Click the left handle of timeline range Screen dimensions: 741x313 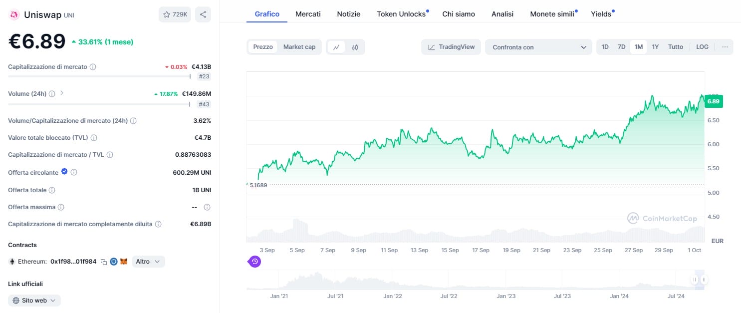pyautogui.click(x=694, y=280)
